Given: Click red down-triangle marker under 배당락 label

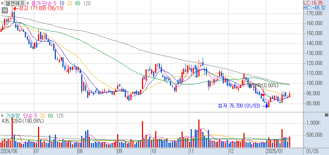Looking at the screenshot, I should (x=263, y=95).
